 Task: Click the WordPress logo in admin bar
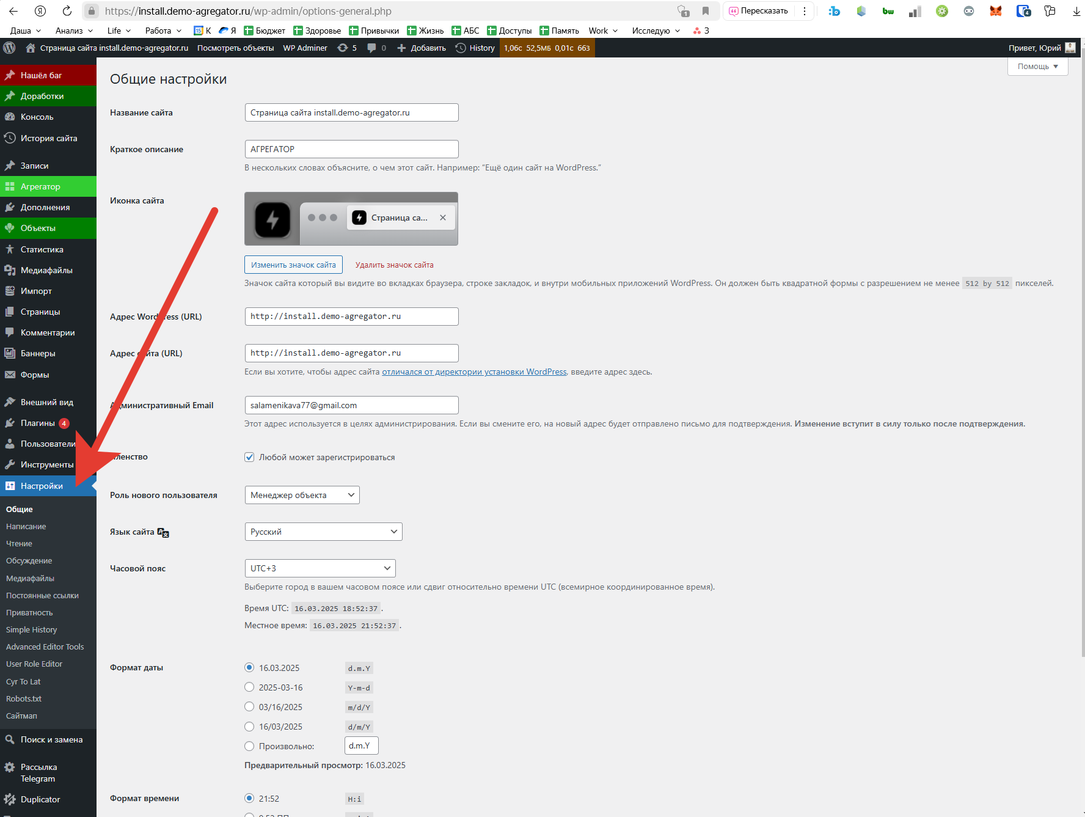pyautogui.click(x=9, y=48)
